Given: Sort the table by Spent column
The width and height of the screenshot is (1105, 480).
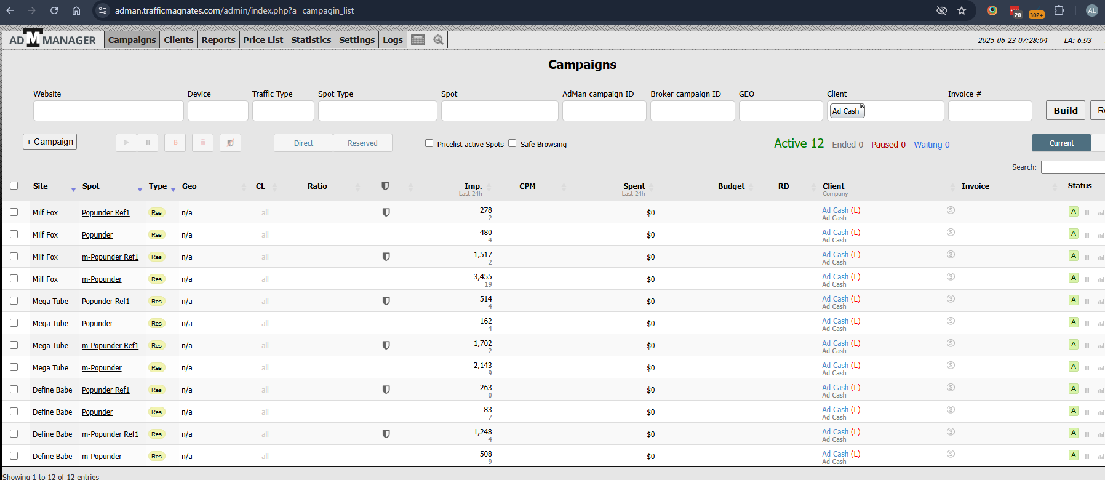Looking at the screenshot, I should click(x=634, y=186).
